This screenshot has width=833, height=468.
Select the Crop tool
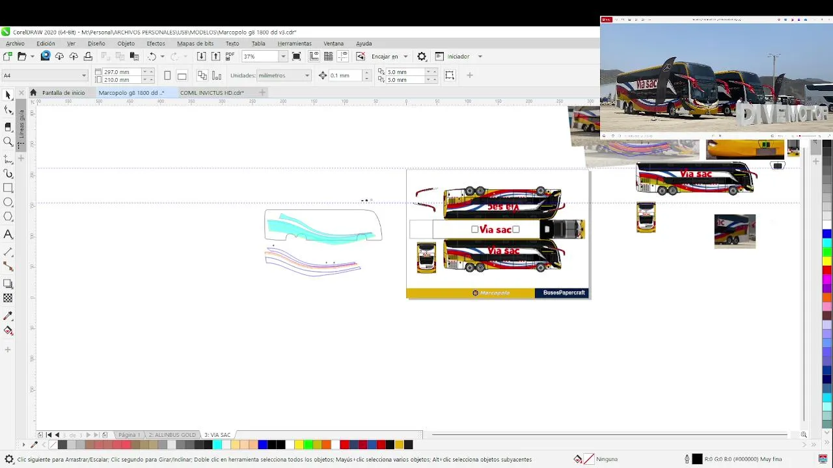(x=8, y=127)
